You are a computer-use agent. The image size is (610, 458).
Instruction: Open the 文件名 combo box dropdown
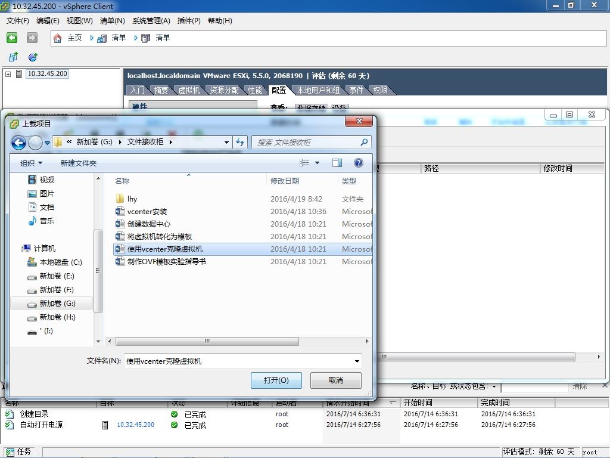click(x=357, y=361)
